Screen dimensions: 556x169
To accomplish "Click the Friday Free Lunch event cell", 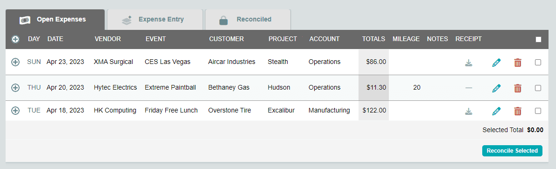I will tap(171, 111).
